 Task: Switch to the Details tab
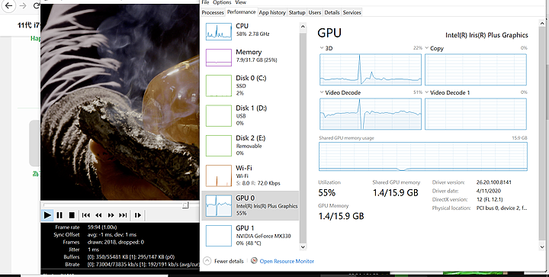click(332, 12)
